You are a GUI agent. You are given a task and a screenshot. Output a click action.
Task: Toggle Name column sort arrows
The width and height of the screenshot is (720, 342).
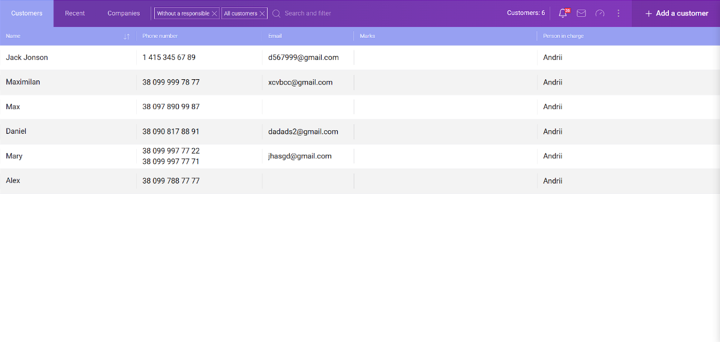pyautogui.click(x=127, y=36)
